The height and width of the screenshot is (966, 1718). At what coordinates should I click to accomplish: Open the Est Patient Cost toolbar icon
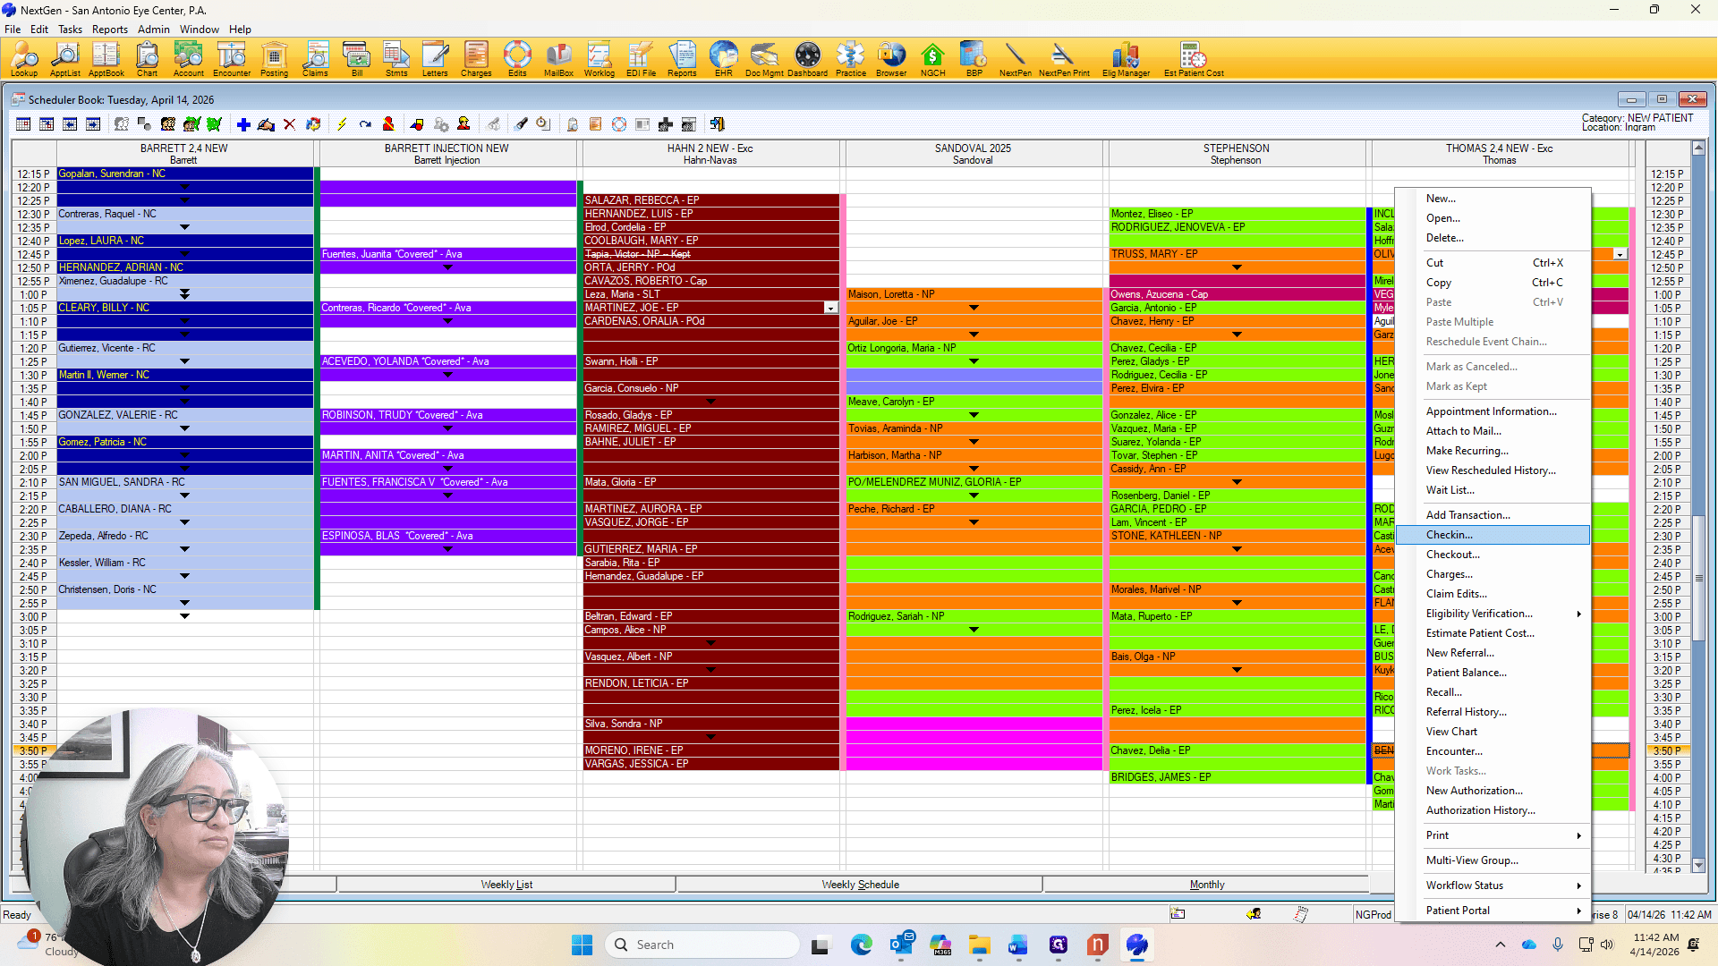1194,59
